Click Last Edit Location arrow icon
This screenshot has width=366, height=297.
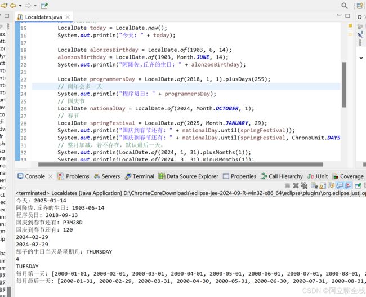4,5
